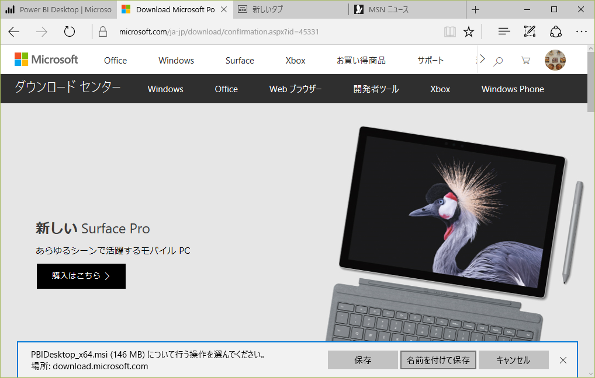Click あらゆるシーンで活躍するモバイル PC text
This screenshot has height=378, width=595.
click(113, 250)
